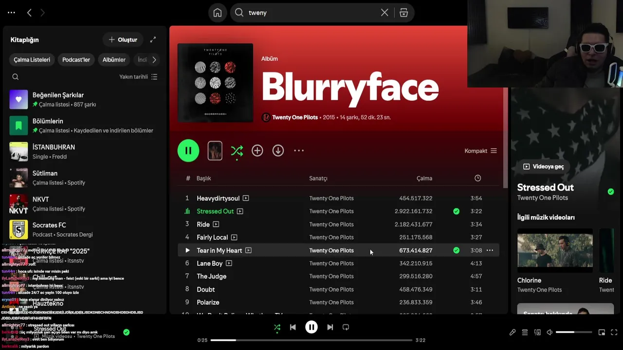Open more options for Tear in My Heart
This screenshot has height=350, width=623.
click(x=490, y=250)
